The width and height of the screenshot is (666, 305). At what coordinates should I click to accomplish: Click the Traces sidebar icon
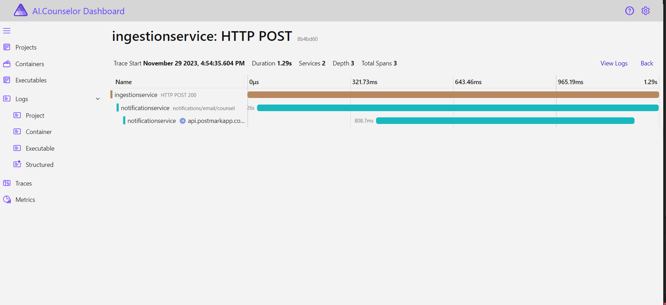7,183
